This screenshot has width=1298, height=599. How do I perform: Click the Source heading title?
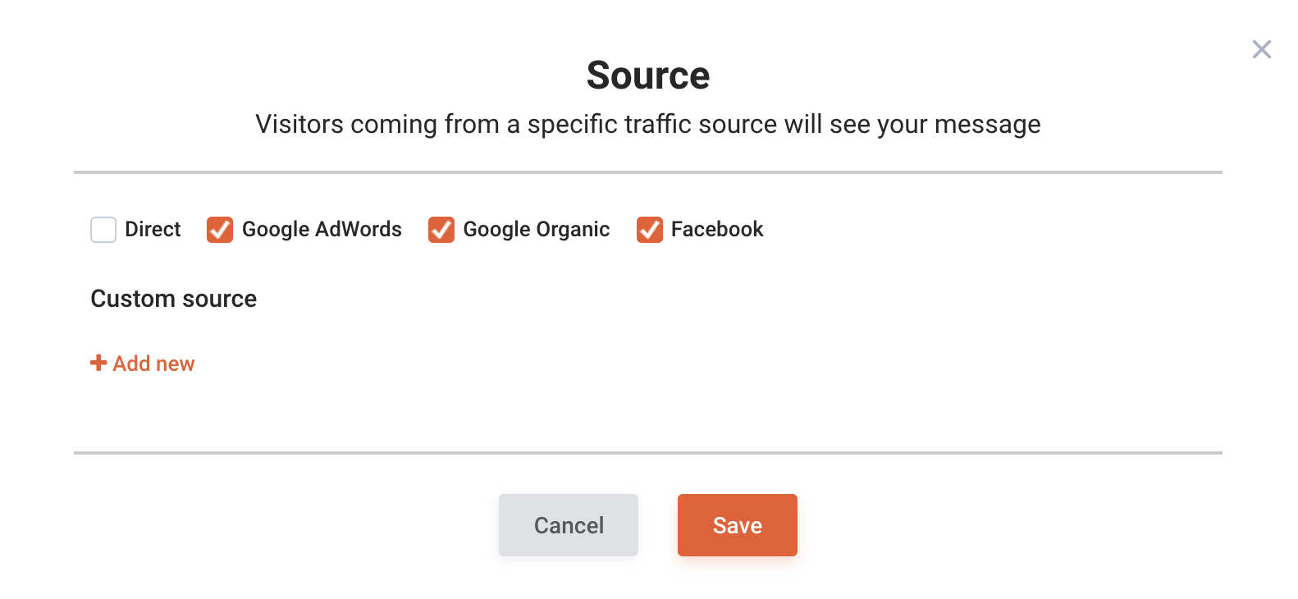click(648, 75)
